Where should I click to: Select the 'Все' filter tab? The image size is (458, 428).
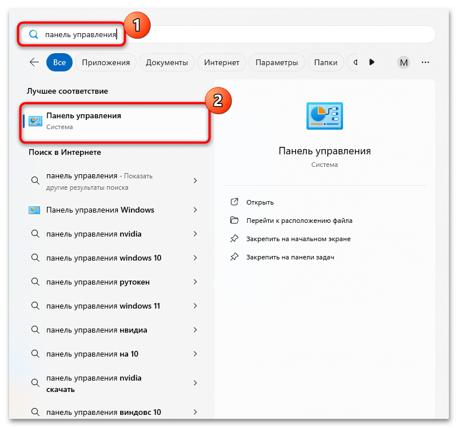(59, 62)
